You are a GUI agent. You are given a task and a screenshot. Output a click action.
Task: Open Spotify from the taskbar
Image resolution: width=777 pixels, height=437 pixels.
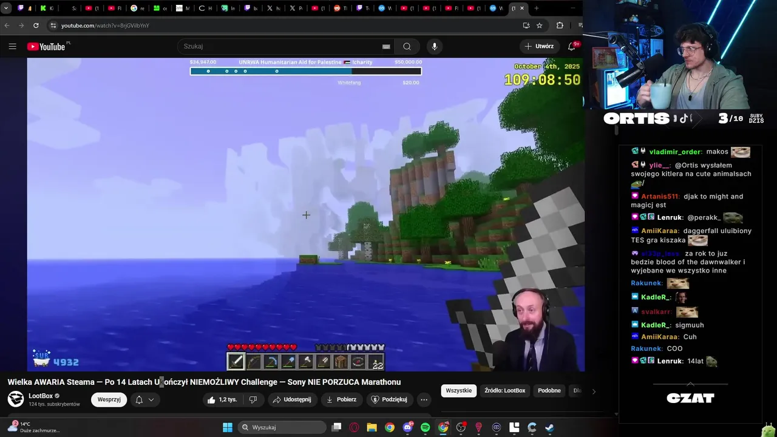425,427
